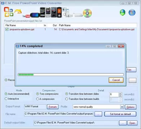141x129 pixels.
Task: Cancel the conversion in progress
Action: tap(116, 80)
